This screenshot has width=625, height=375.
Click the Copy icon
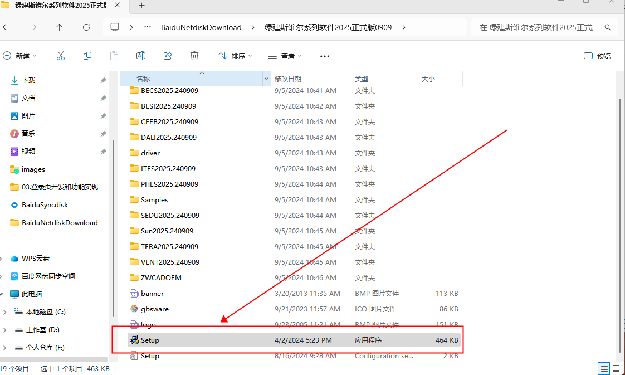point(87,56)
